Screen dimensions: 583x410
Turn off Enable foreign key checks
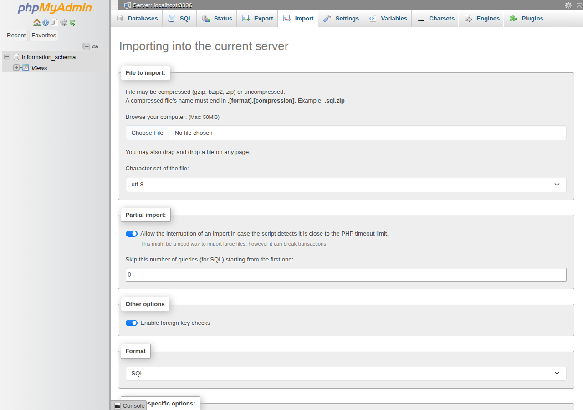[132, 323]
